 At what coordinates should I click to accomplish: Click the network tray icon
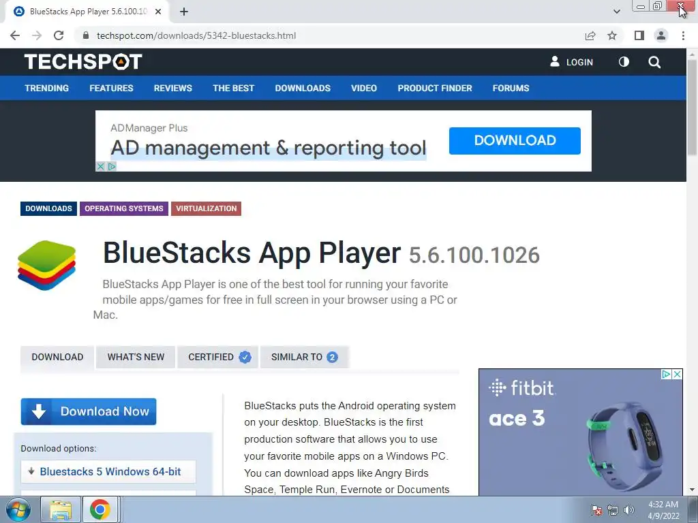pyautogui.click(x=613, y=509)
